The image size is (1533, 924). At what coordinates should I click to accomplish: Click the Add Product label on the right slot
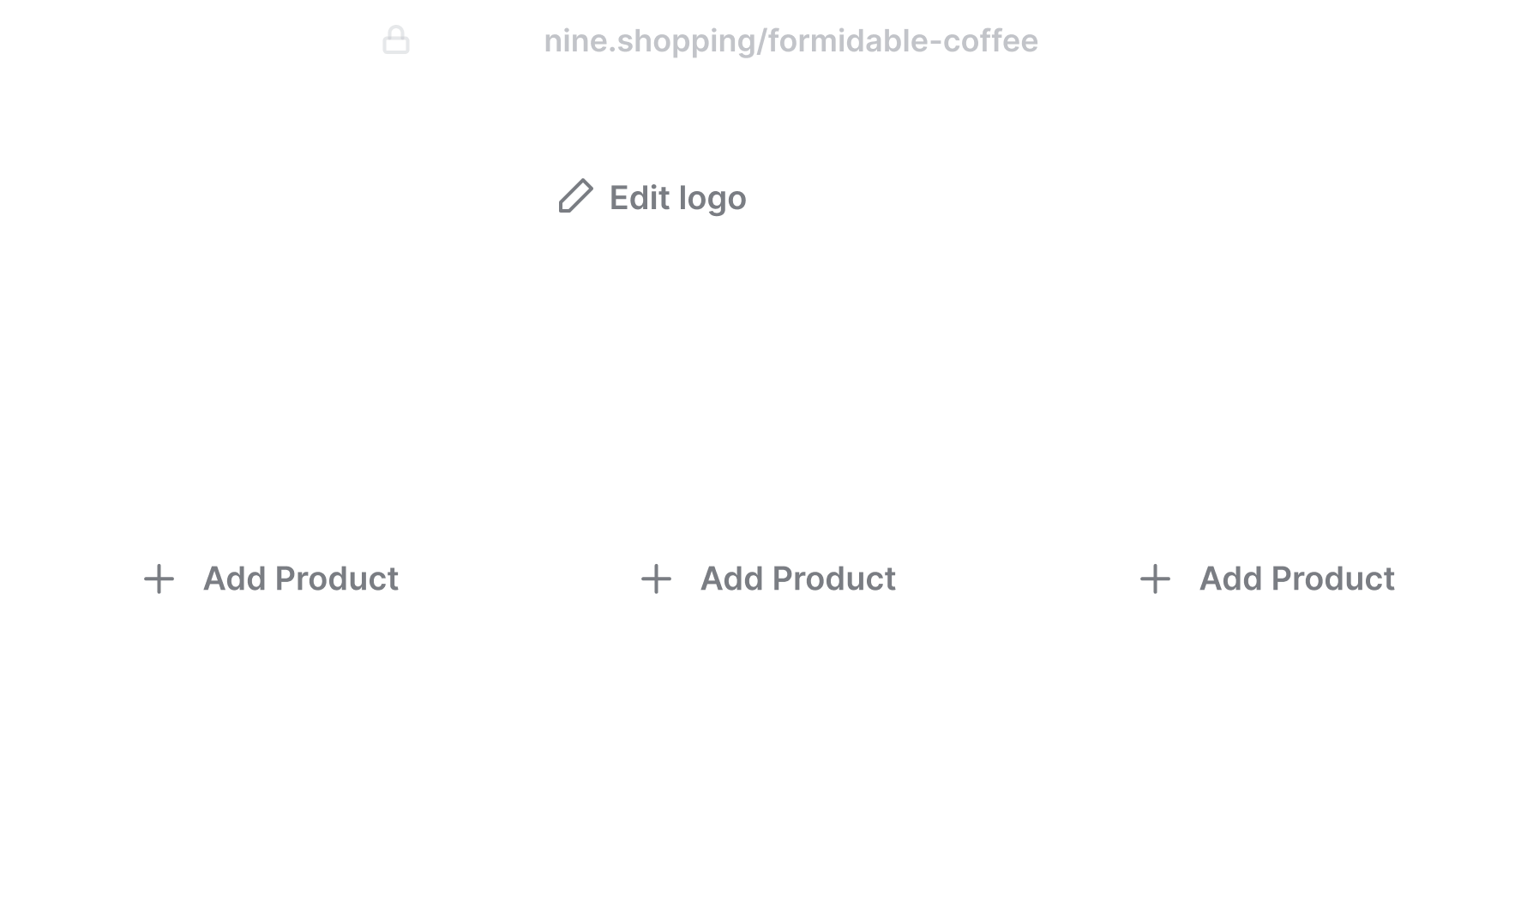pyautogui.click(x=1295, y=579)
